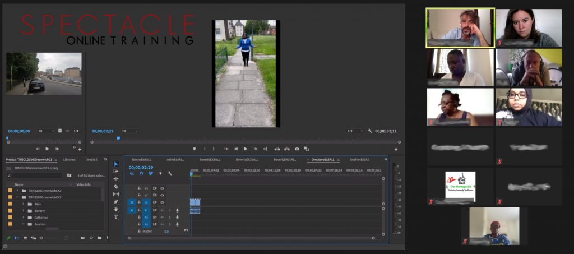This screenshot has height=254, width=574.
Task: Toggle V1 track output eye
Action: point(162,202)
